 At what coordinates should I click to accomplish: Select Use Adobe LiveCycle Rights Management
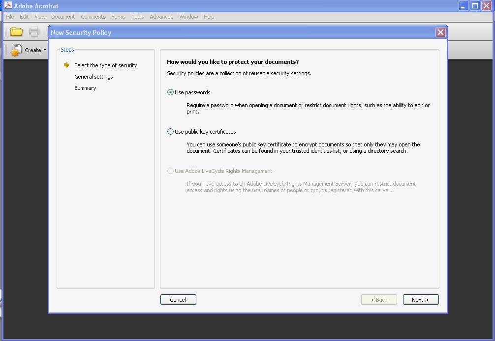(x=170, y=171)
